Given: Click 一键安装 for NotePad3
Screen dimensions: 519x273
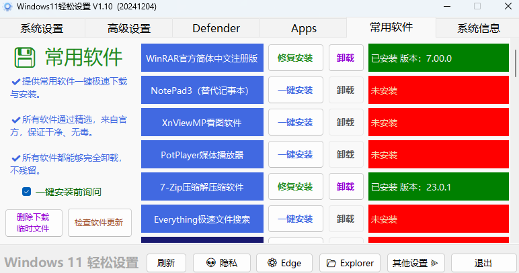Looking at the screenshot, I should [296, 90].
